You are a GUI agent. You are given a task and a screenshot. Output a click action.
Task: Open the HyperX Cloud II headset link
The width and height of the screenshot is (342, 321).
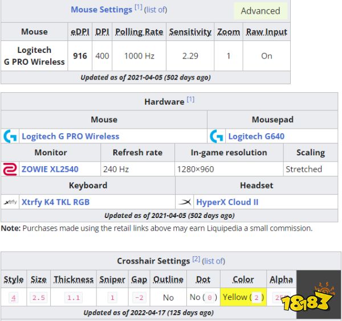tap(227, 202)
